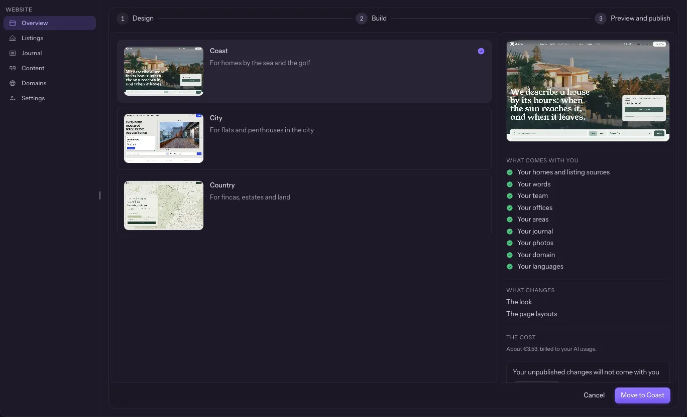Viewport: 687px width, 417px height.
Task: Go to step 3 Preview and publish
Action: coord(633,19)
